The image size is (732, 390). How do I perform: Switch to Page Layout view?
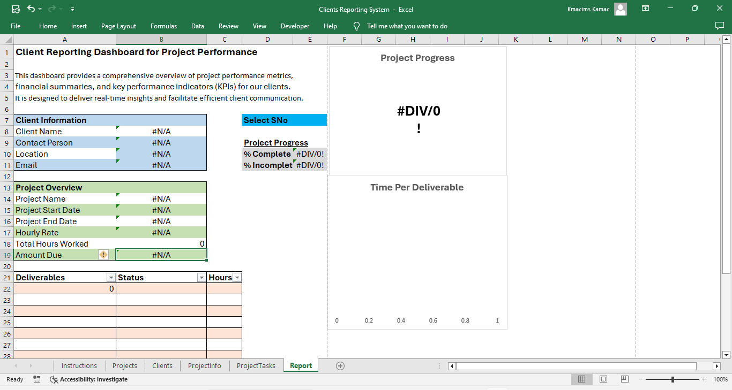[x=603, y=379]
